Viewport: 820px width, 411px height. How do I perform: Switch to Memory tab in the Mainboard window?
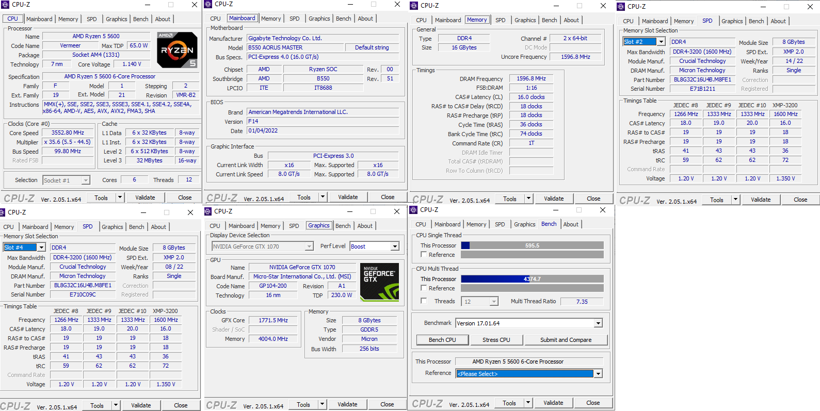coord(271,19)
